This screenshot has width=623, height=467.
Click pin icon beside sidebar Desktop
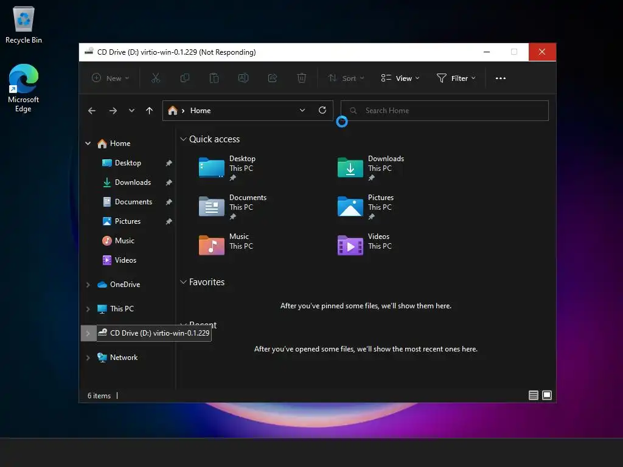tap(169, 163)
